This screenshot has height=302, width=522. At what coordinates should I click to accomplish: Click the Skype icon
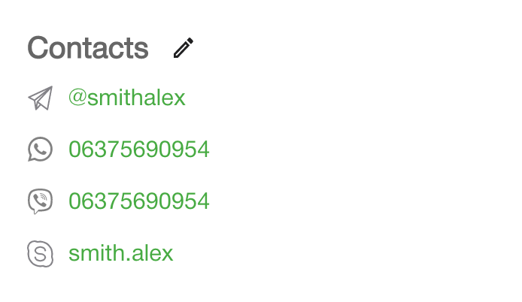coord(40,253)
